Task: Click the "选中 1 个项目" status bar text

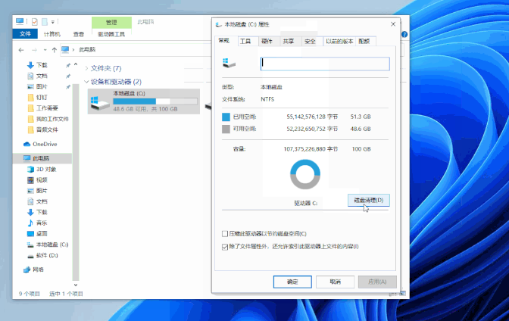Action: click(x=66, y=294)
